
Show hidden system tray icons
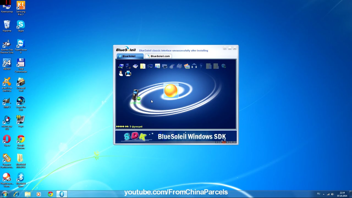(x=323, y=194)
